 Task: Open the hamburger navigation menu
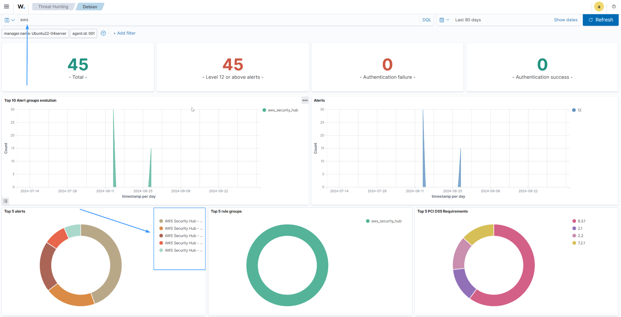(6, 7)
